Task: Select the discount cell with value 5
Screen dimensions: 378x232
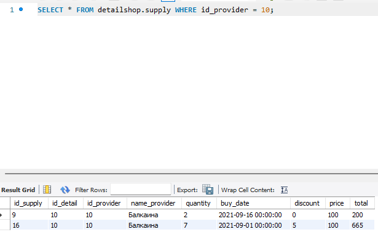Action: 307,225
